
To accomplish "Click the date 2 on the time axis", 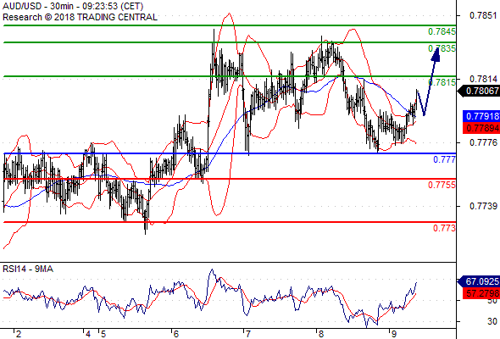I will [x=18, y=334].
